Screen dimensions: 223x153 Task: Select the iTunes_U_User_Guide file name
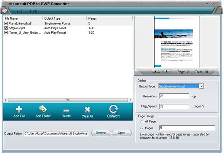coord(25,33)
